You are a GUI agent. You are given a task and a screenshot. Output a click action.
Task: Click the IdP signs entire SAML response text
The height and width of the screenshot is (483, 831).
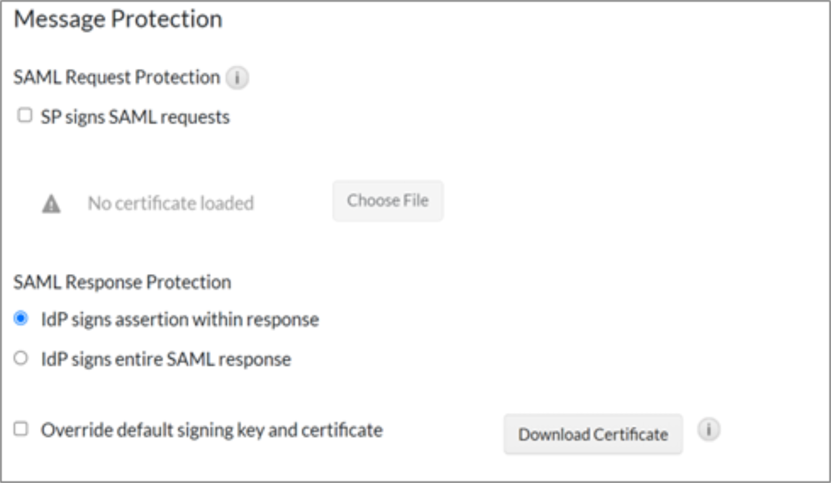(166, 359)
